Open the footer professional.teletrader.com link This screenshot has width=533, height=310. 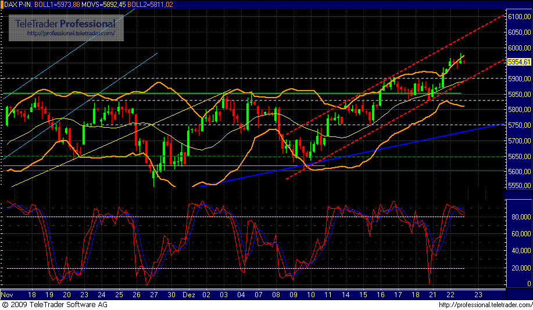point(485,305)
